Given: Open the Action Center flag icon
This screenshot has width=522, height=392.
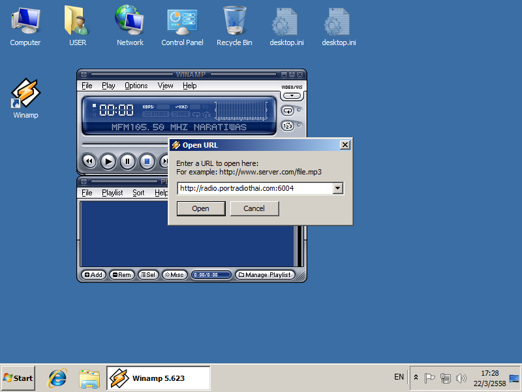Looking at the screenshot, I should click(x=429, y=378).
